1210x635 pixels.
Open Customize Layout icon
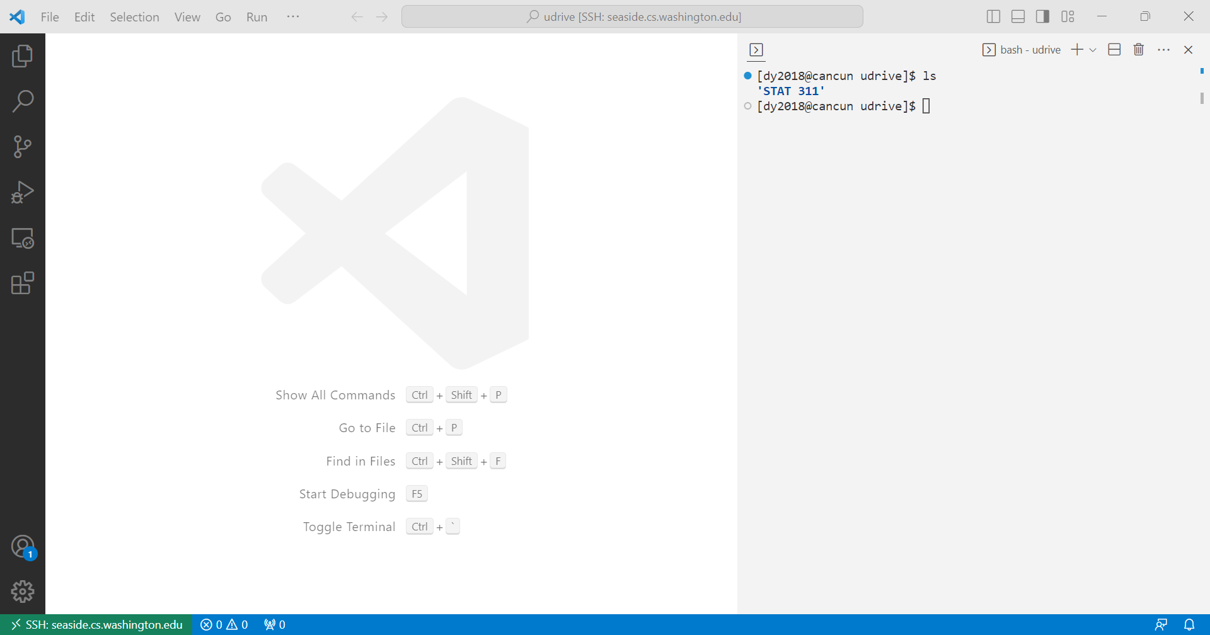1068,17
